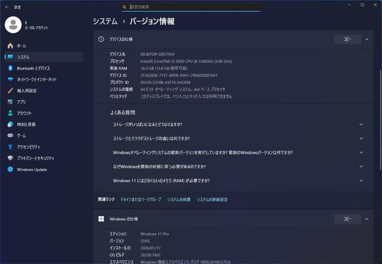Click the Bluetooth とデバイス icon in sidebar

click(x=10, y=68)
